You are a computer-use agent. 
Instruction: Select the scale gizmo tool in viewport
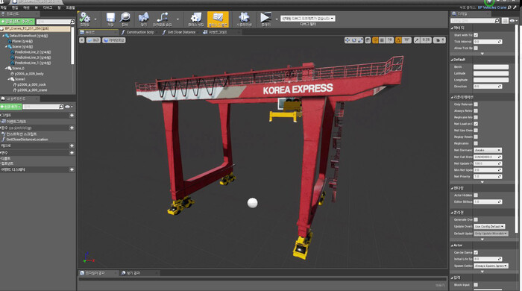coord(360,40)
